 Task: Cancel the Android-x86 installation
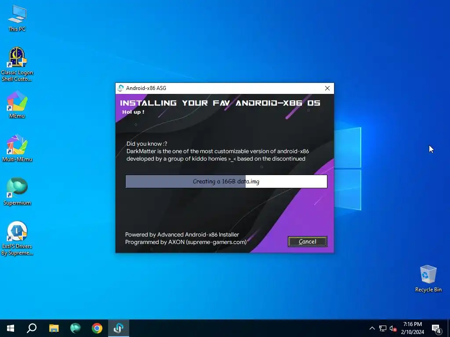click(307, 242)
